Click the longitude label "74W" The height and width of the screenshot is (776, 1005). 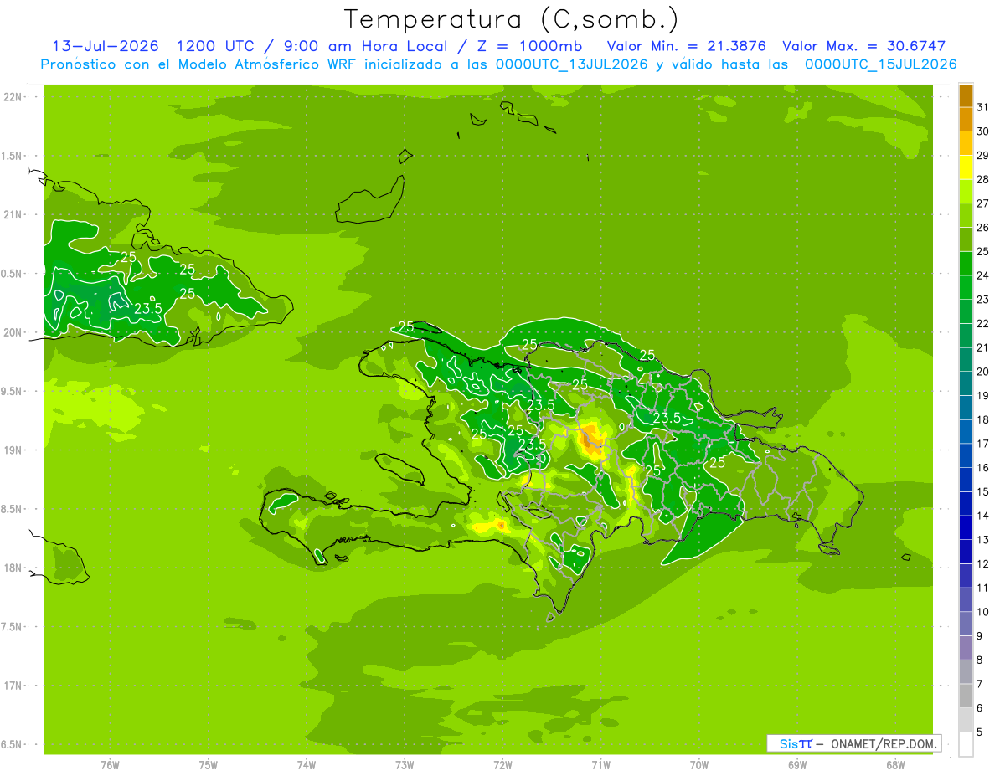(x=306, y=765)
